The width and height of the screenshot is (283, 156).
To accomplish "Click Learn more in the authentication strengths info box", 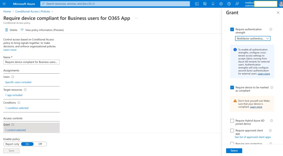I will pyautogui.click(x=264, y=74).
